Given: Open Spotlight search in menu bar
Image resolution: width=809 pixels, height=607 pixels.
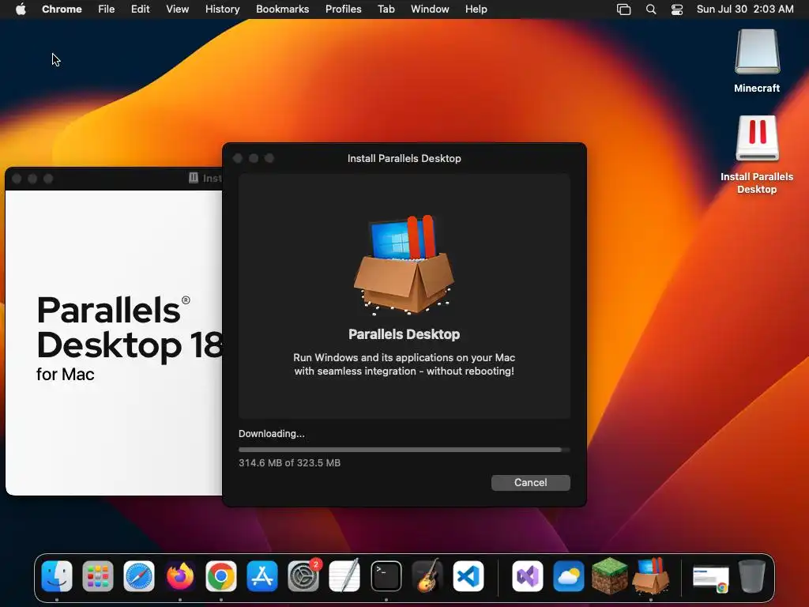Looking at the screenshot, I should pos(651,9).
